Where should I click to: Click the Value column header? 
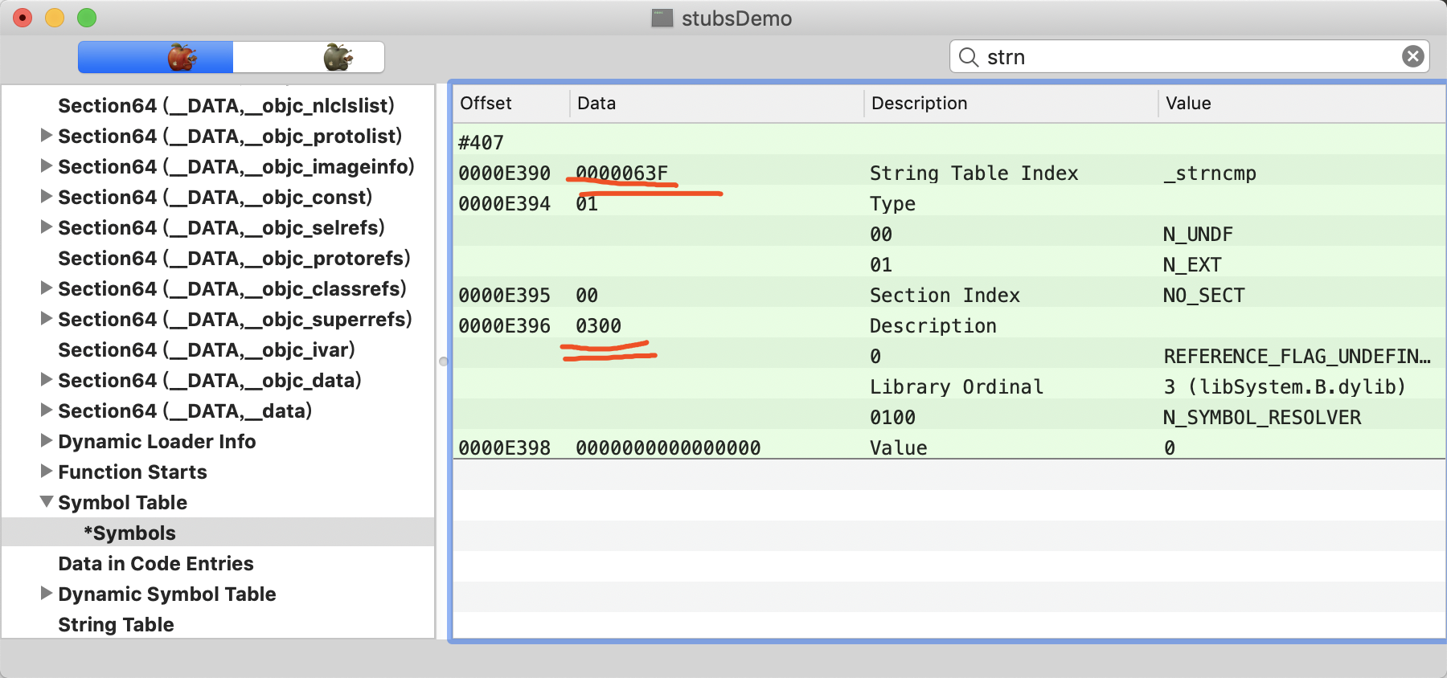[x=1188, y=104]
